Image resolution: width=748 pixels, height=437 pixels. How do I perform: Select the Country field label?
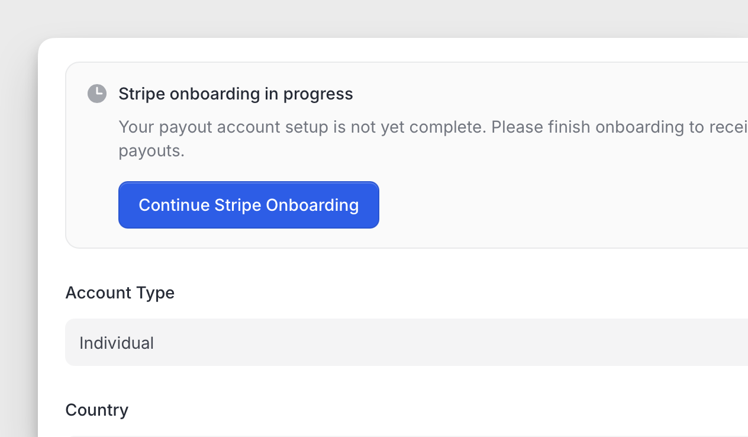tap(96, 410)
